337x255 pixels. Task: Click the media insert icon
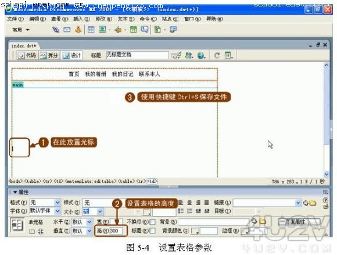point(118,30)
